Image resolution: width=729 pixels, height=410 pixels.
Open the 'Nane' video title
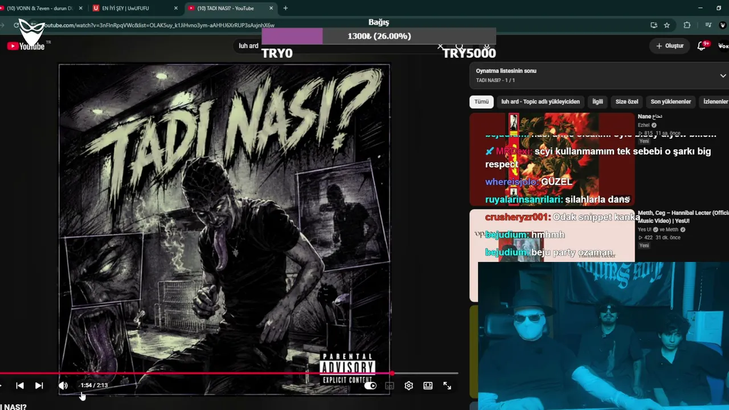(650, 116)
